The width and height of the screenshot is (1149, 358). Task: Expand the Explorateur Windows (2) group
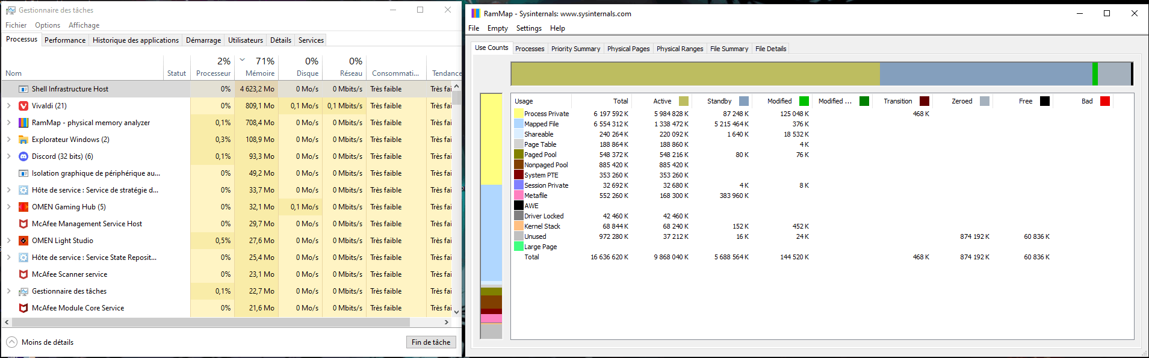[8, 140]
